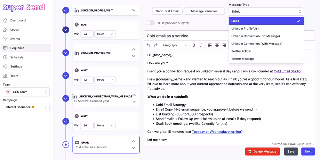
Task: Click the undo arrow in editor toolbar
Action: click(148, 45)
